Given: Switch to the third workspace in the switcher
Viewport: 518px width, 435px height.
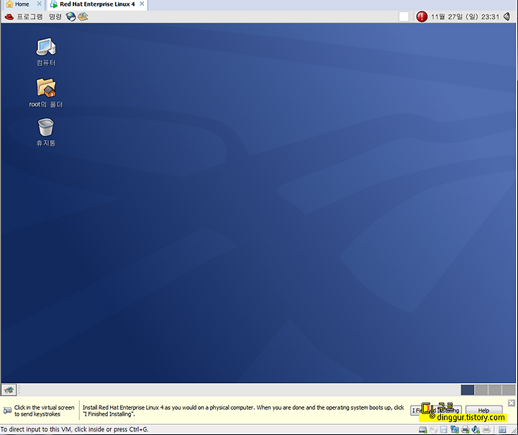Looking at the screenshot, I should click(495, 390).
